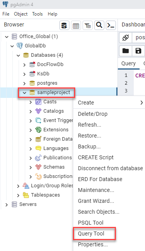Expand the Login/Group Roles node

(18, 186)
